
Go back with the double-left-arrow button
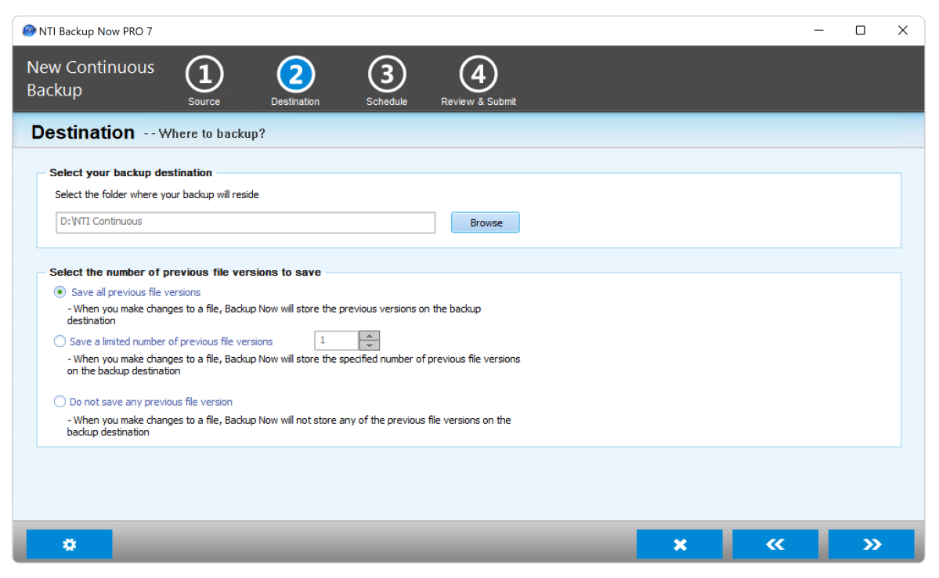[775, 544]
